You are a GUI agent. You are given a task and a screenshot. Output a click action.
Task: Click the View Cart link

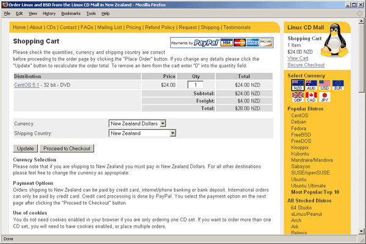tap(298, 58)
